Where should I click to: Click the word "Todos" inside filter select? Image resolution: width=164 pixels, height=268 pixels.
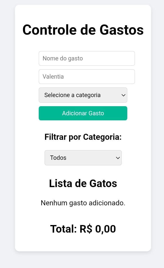click(x=58, y=158)
